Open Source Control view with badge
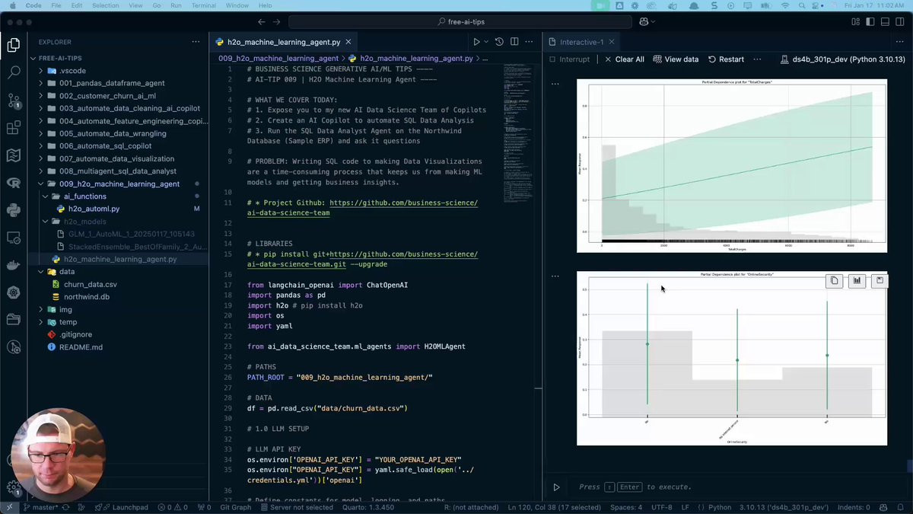This screenshot has height=514, width=913. [x=13, y=101]
